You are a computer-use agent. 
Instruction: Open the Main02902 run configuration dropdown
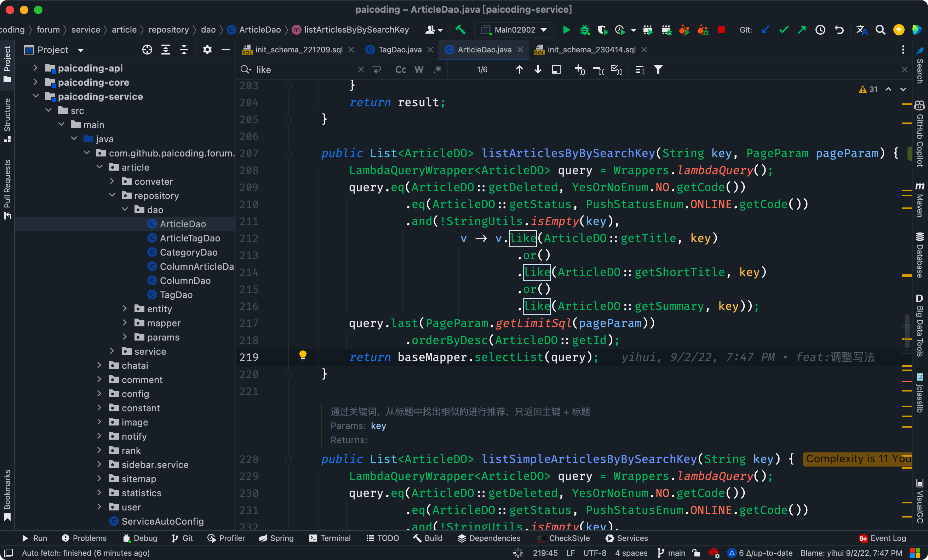514,30
